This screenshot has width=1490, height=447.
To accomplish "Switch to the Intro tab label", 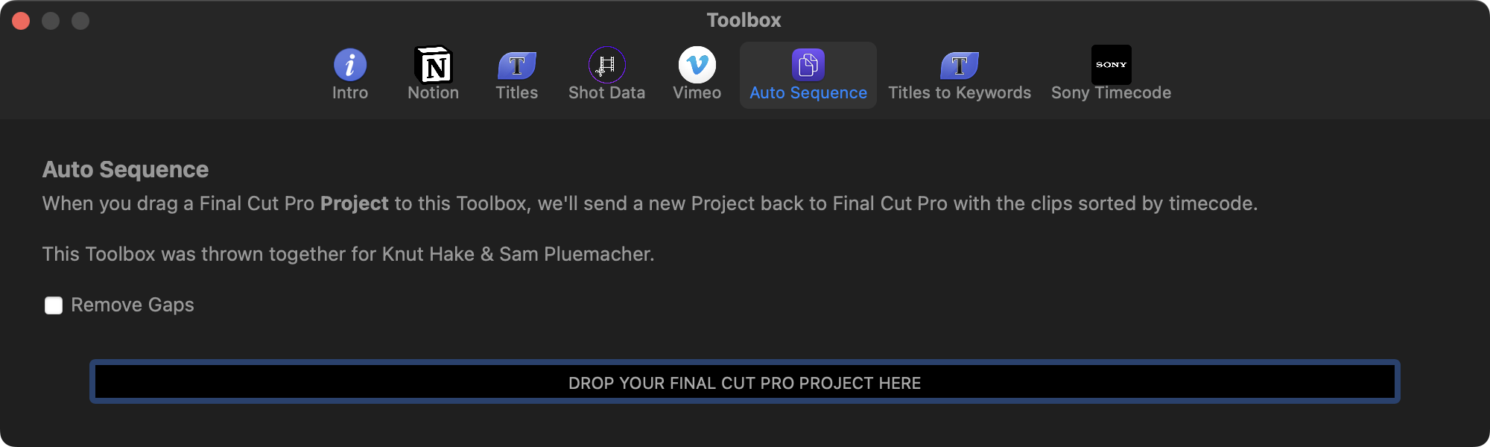I will [350, 93].
